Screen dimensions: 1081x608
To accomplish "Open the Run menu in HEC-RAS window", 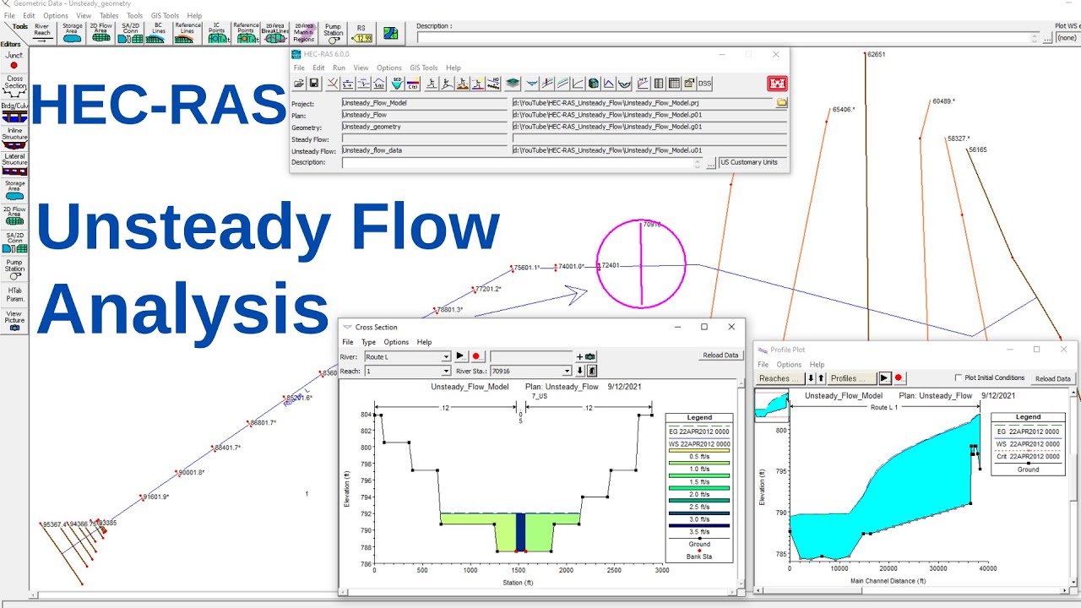I will coord(339,68).
